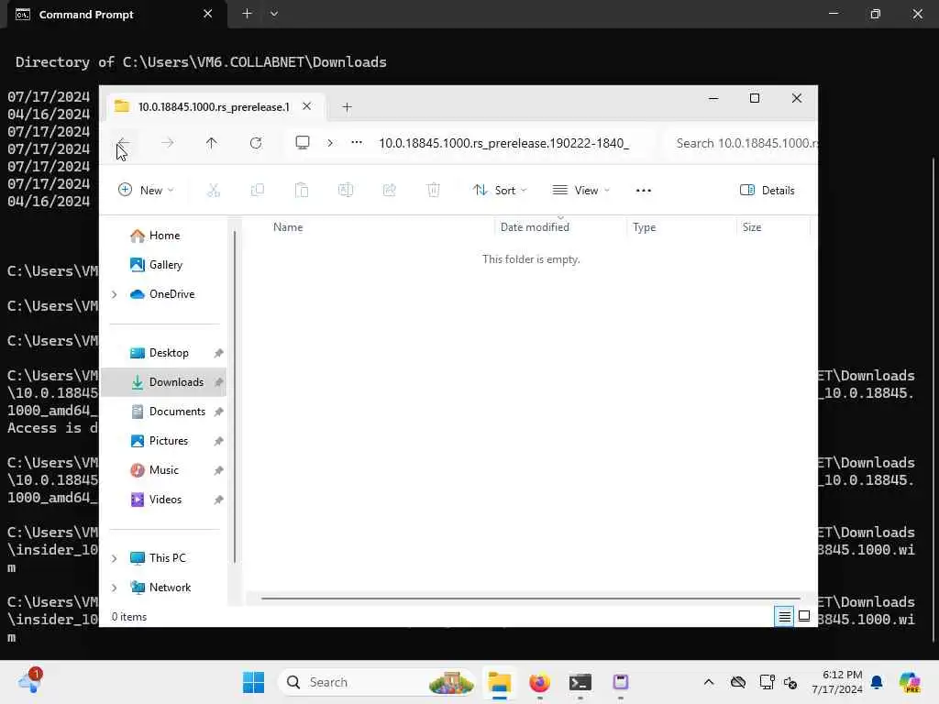This screenshot has width=939, height=704.
Task: Open the clock showing 6:12 PM
Action: click(836, 682)
